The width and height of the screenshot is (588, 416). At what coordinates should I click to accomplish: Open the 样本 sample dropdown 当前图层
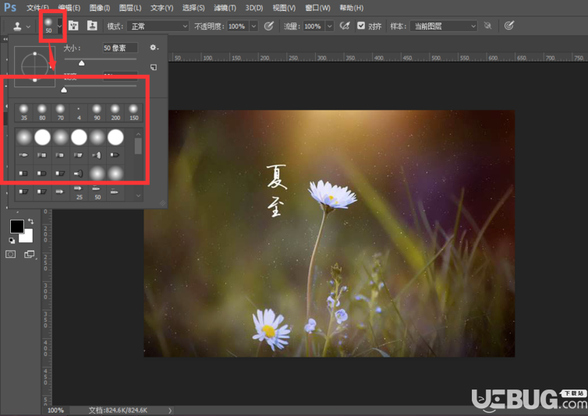[444, 26]
